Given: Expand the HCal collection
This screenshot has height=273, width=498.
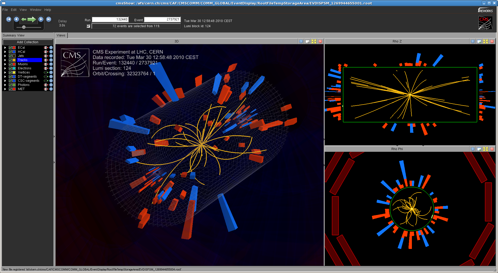Looking at the screenshot, I should tap(5, 52).
